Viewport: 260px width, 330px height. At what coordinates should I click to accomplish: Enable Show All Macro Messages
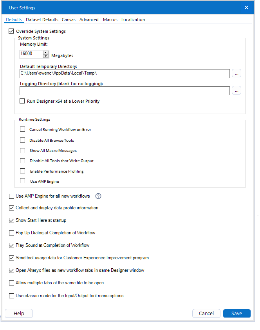22,150
